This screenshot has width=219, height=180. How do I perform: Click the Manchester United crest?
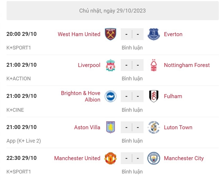(111, 158)
